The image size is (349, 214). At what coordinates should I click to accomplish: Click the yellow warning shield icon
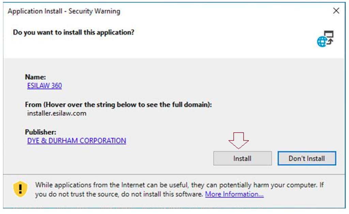coord(20,189)
